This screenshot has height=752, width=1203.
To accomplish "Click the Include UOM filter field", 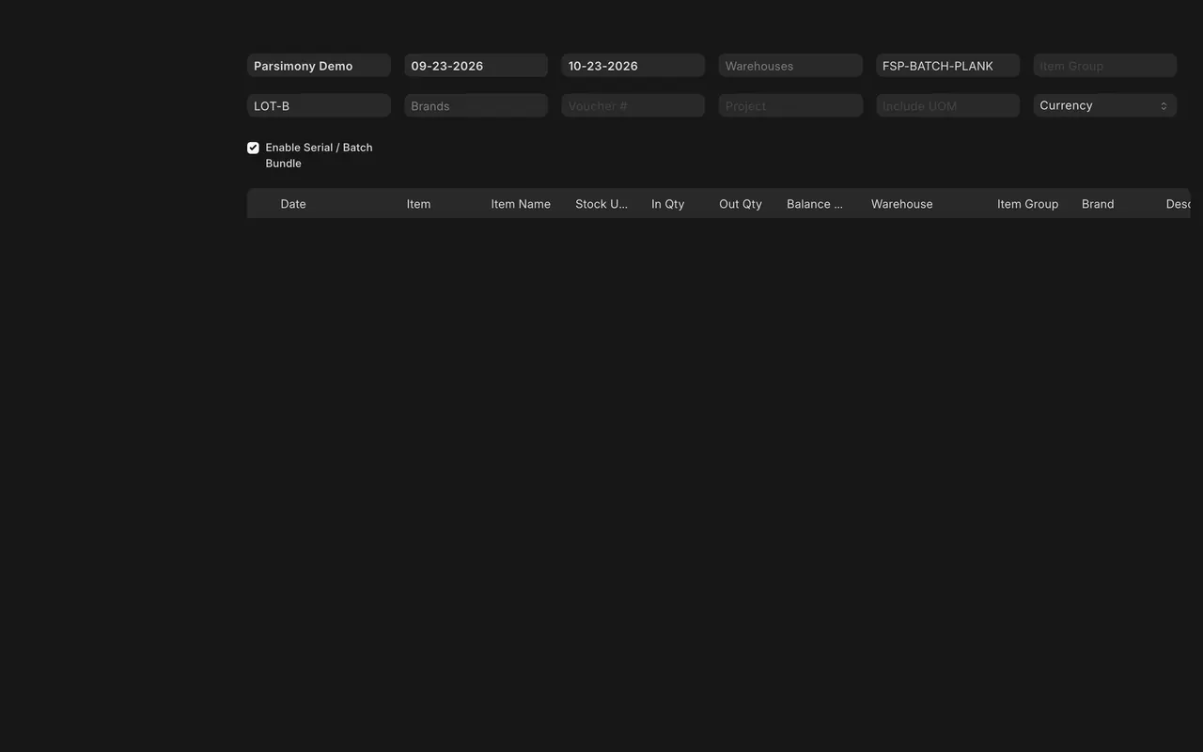I will pos(947,105).
